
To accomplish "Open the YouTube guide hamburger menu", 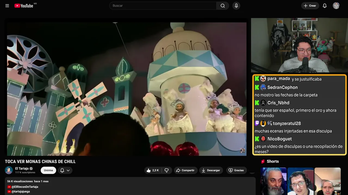I will pyautogui.click(x=7, y=6).
